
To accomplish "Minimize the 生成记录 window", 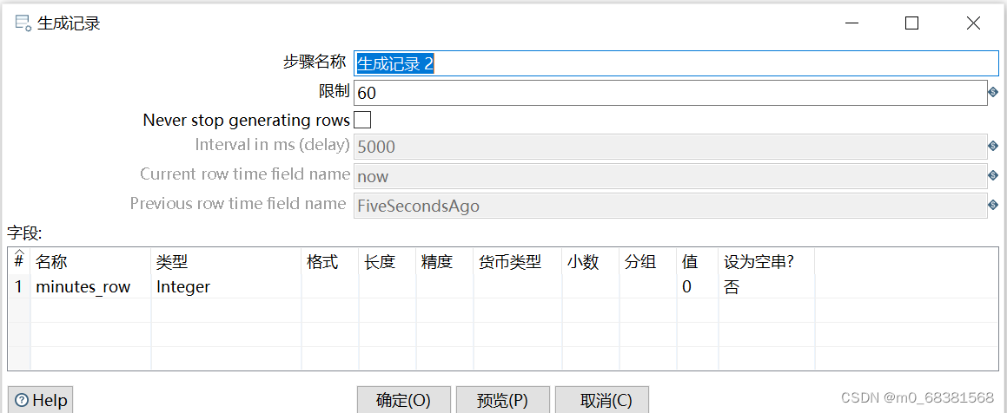I will (851, 23).
